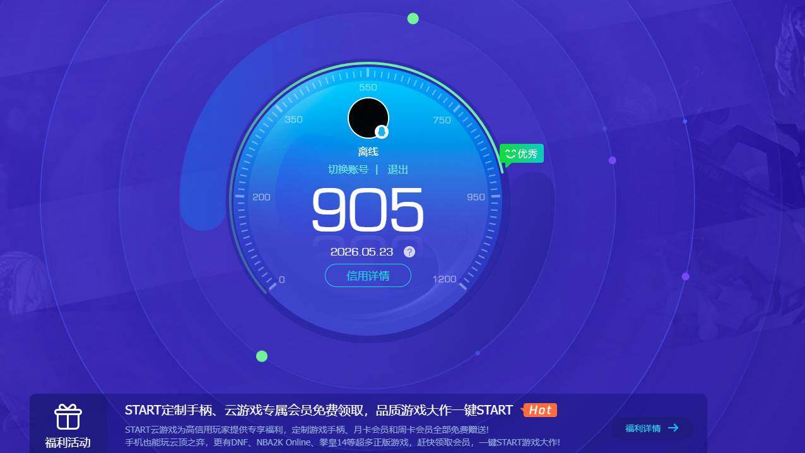Click the question mark help icon
Screen dimensions: 805x453
pyautogui.click(x=409, y=252)
